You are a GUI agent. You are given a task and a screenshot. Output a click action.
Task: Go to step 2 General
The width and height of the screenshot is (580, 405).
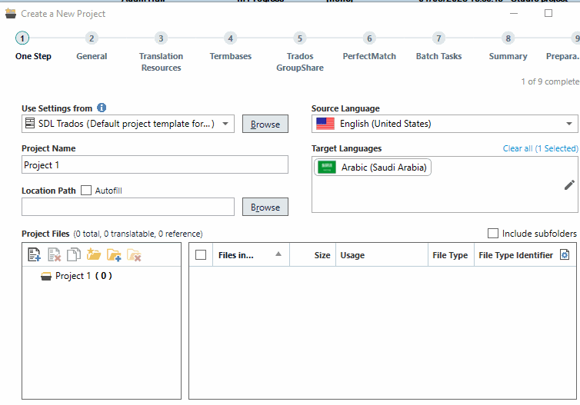click(x=92, y=38)
